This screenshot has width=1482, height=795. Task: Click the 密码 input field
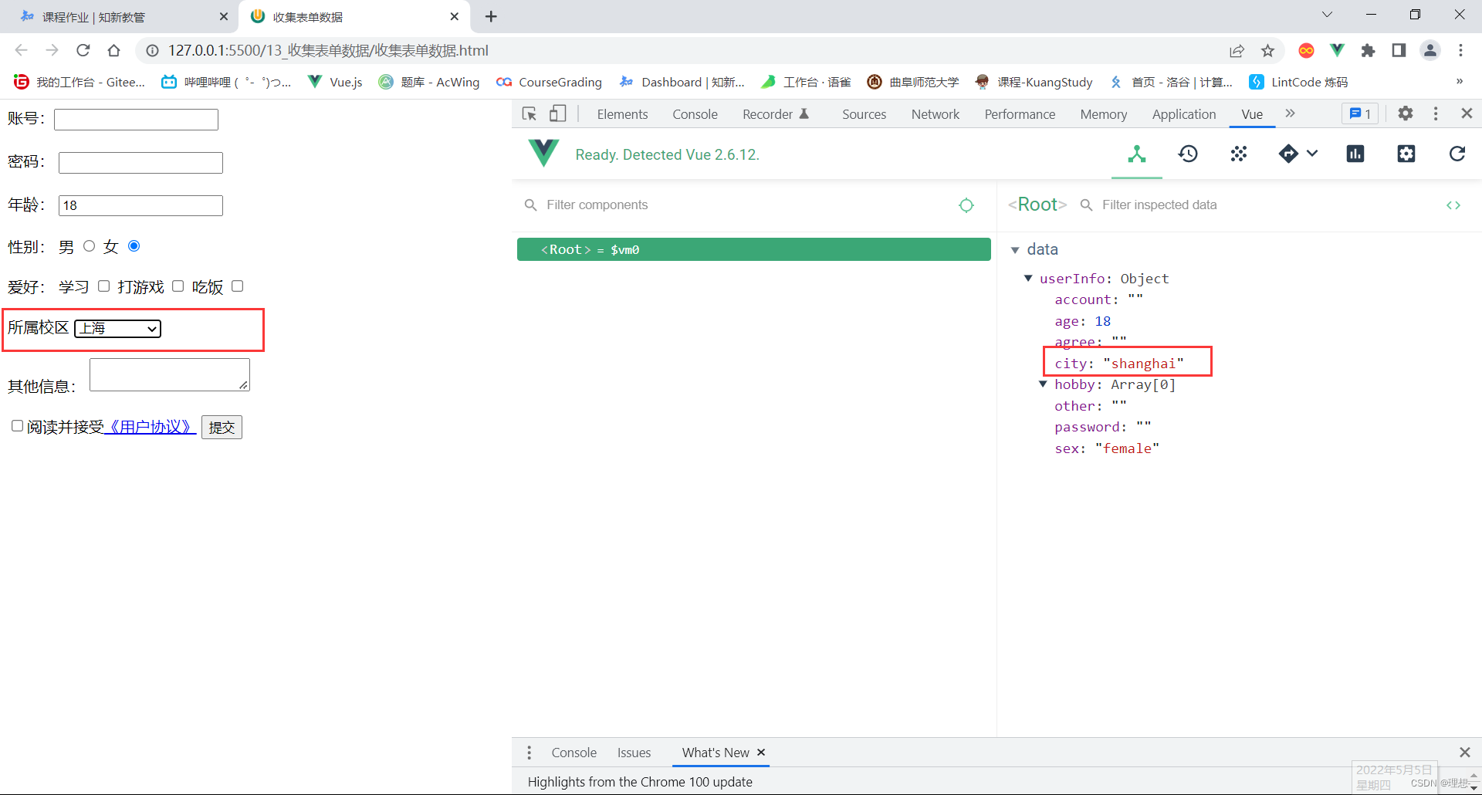[x=140, y=163]
